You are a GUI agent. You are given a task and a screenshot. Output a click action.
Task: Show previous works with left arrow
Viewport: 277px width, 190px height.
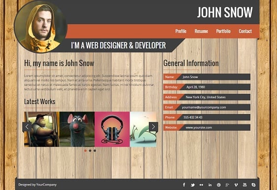(x=27, y=127)
